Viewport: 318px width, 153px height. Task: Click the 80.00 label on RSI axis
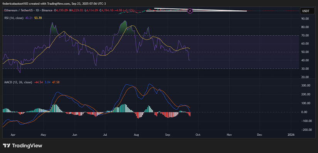pos(305,27)
